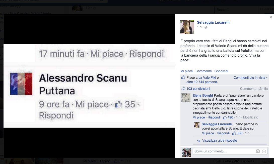Screen dimensions: 274x164
Task: Click the thumbs-up icon beside La Vale Piki
Action: pyautogui.click(x=183, y=77)
